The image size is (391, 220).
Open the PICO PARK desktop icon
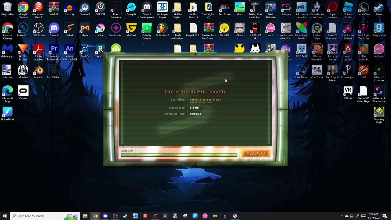[x=301, y=51]
